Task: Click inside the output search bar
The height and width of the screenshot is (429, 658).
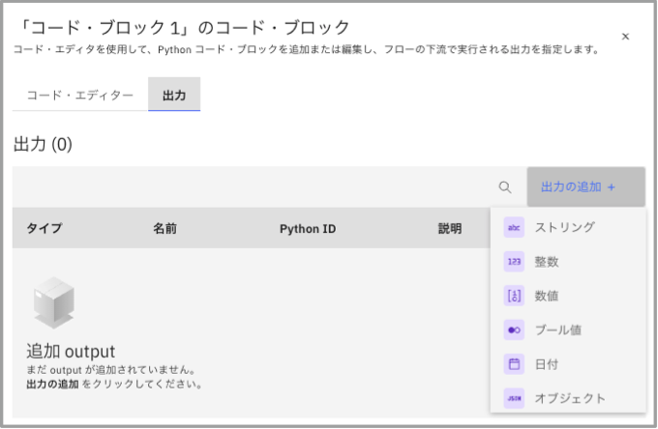Action: click(x=252, y=187)
